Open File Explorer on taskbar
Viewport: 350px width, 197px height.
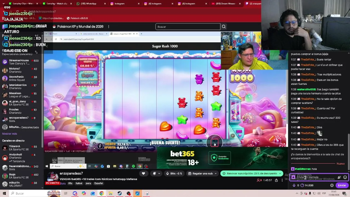coord(110,193)
